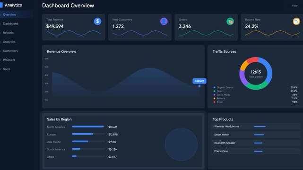
Task: Click the 25.2% Direct percentage
Action: (x=294, y=91)
